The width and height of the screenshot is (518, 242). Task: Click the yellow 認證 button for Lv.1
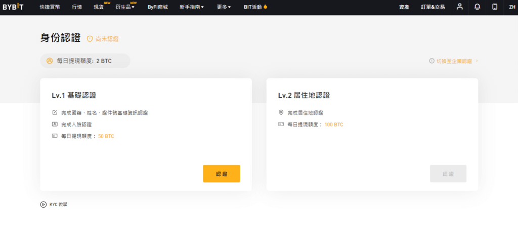click(222, 173)
